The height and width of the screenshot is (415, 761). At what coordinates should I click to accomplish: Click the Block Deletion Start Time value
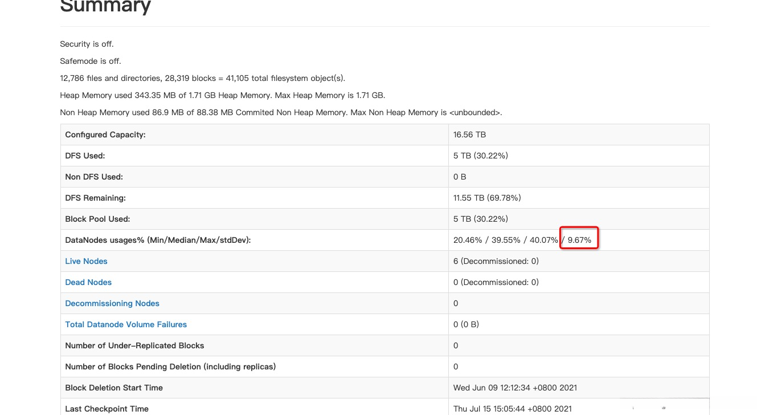515,388
